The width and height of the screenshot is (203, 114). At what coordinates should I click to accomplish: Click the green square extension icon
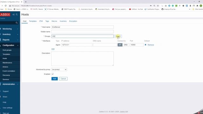pos(176,6)
